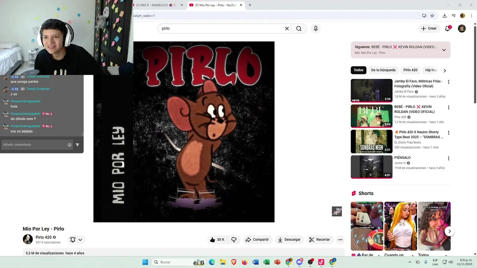477x268 pixels.
Task: Select the 'Hip hop' filter chip
Action: [431, 70]
